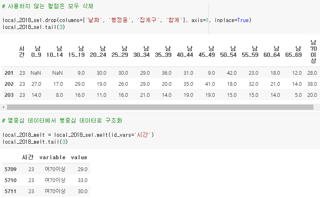Click row index 202 in the first table

pos(9,84)
